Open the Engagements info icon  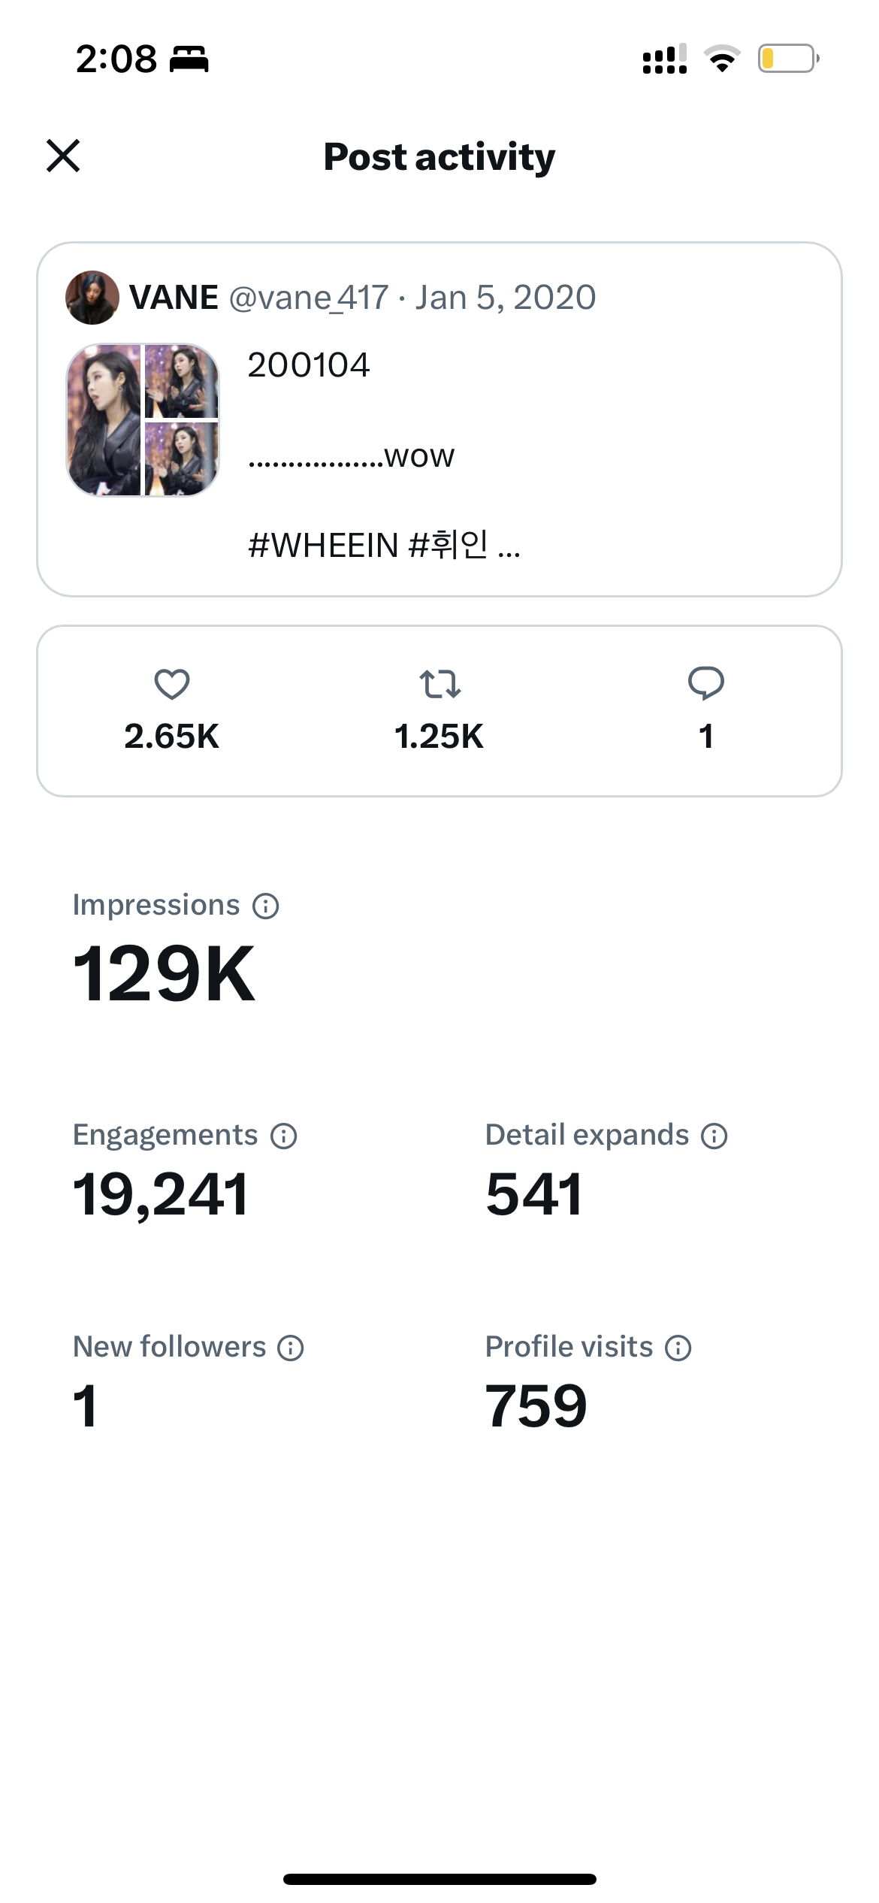(284, 1136)
